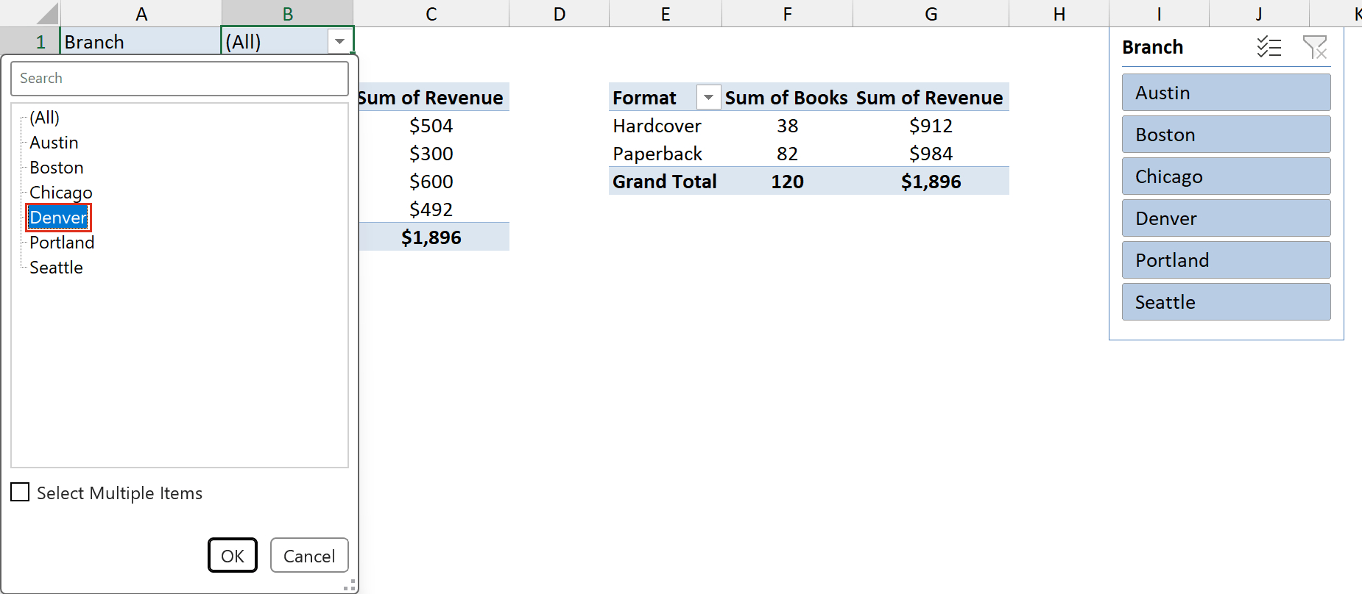Filter by Portland in Branch slicer

(x=1226, y=260)
